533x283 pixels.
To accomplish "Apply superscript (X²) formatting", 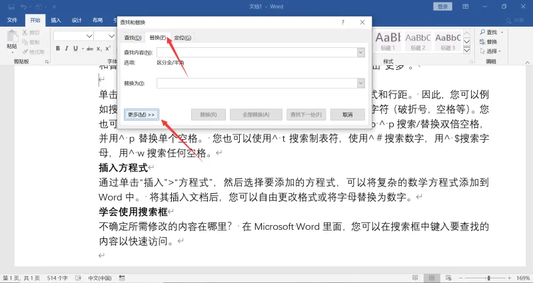I will coord(108,49).
